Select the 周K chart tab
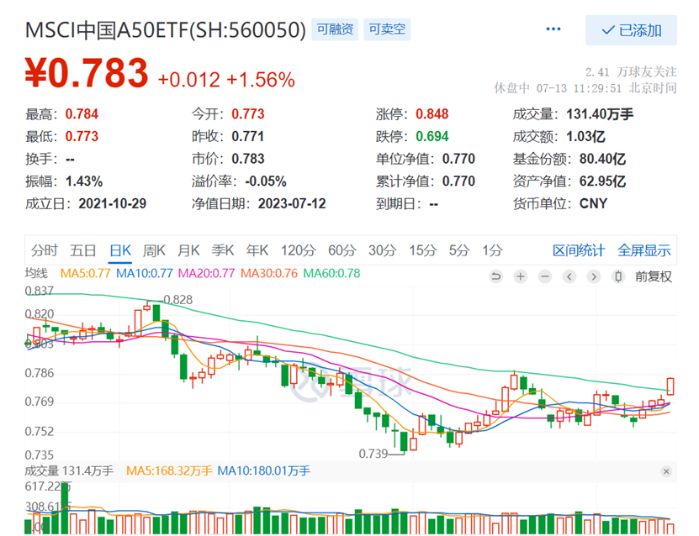This screenshot has width=699, height=536. pos(154,250)
